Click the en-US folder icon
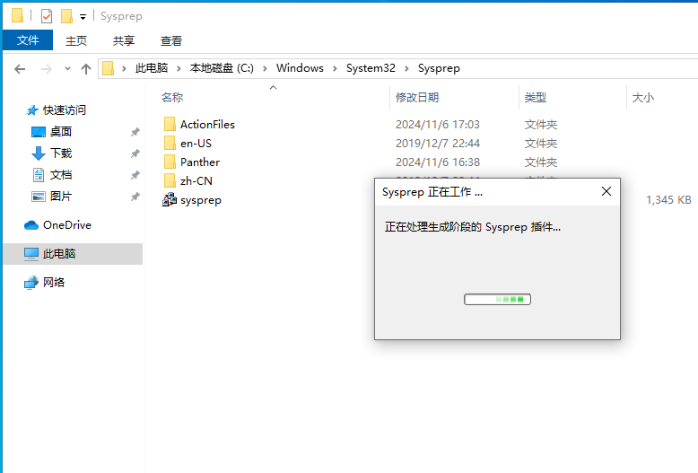698x473 pixels. tap(170, 143)
